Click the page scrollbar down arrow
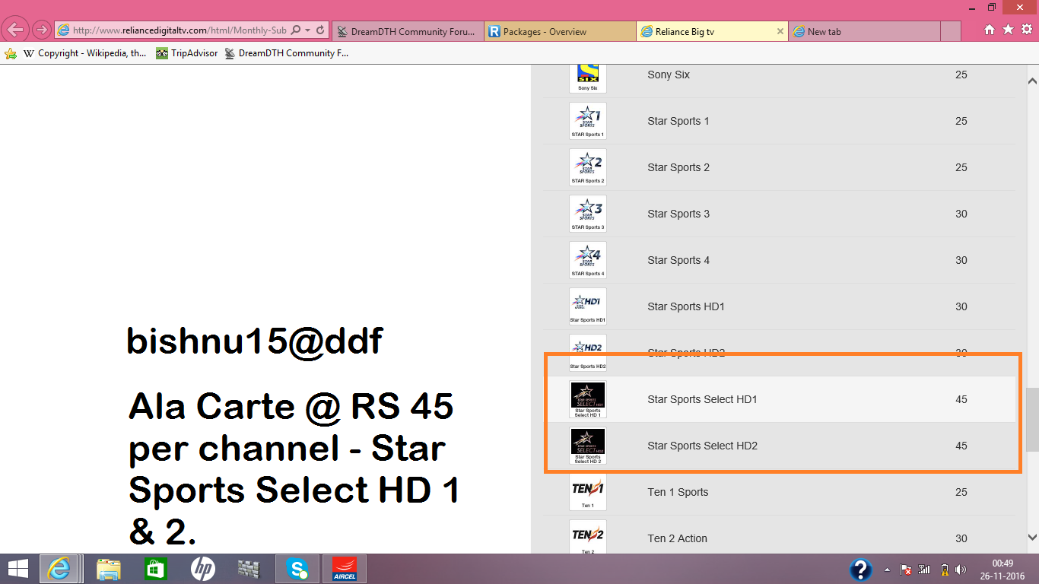Viewport: 1039px width, 584px height. [1032, 537]
